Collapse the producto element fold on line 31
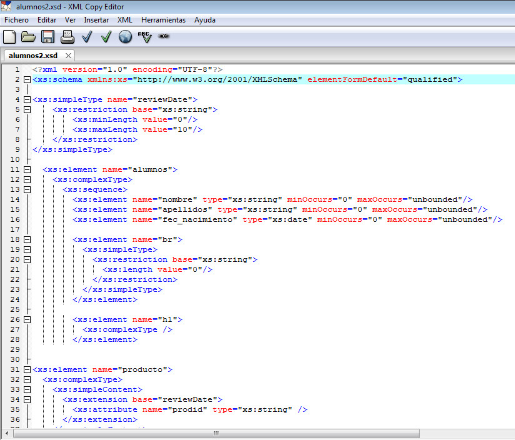Image resolution: width=515 pixels, height=440 pixels. tap(26, 370)
